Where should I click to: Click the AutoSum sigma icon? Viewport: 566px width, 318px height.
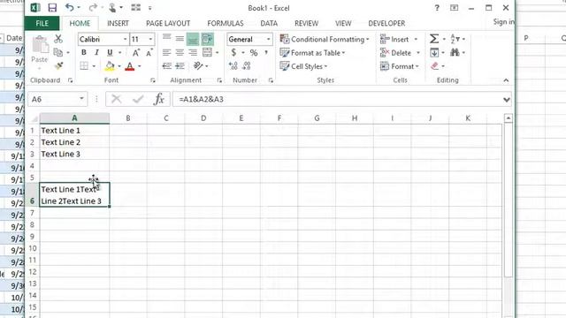434,39
